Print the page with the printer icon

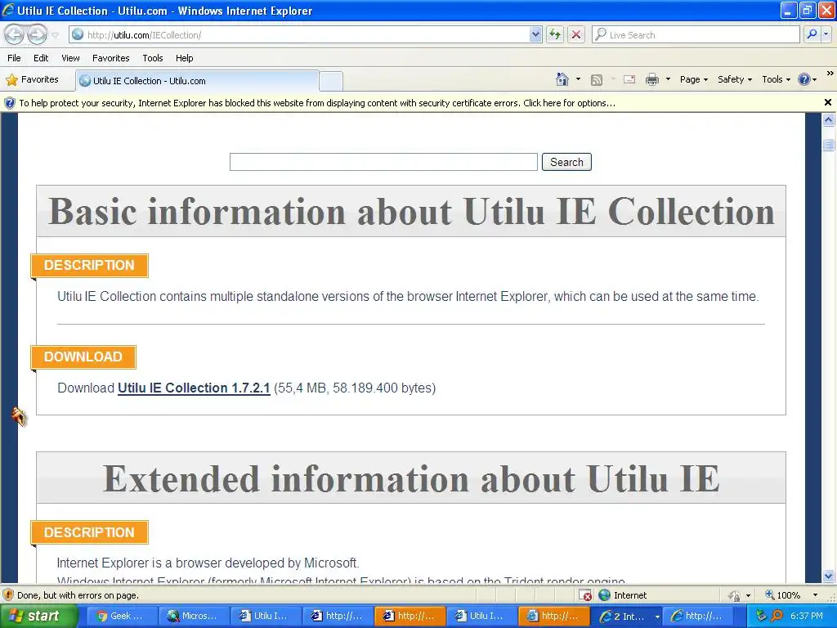[x=651, y=79]
